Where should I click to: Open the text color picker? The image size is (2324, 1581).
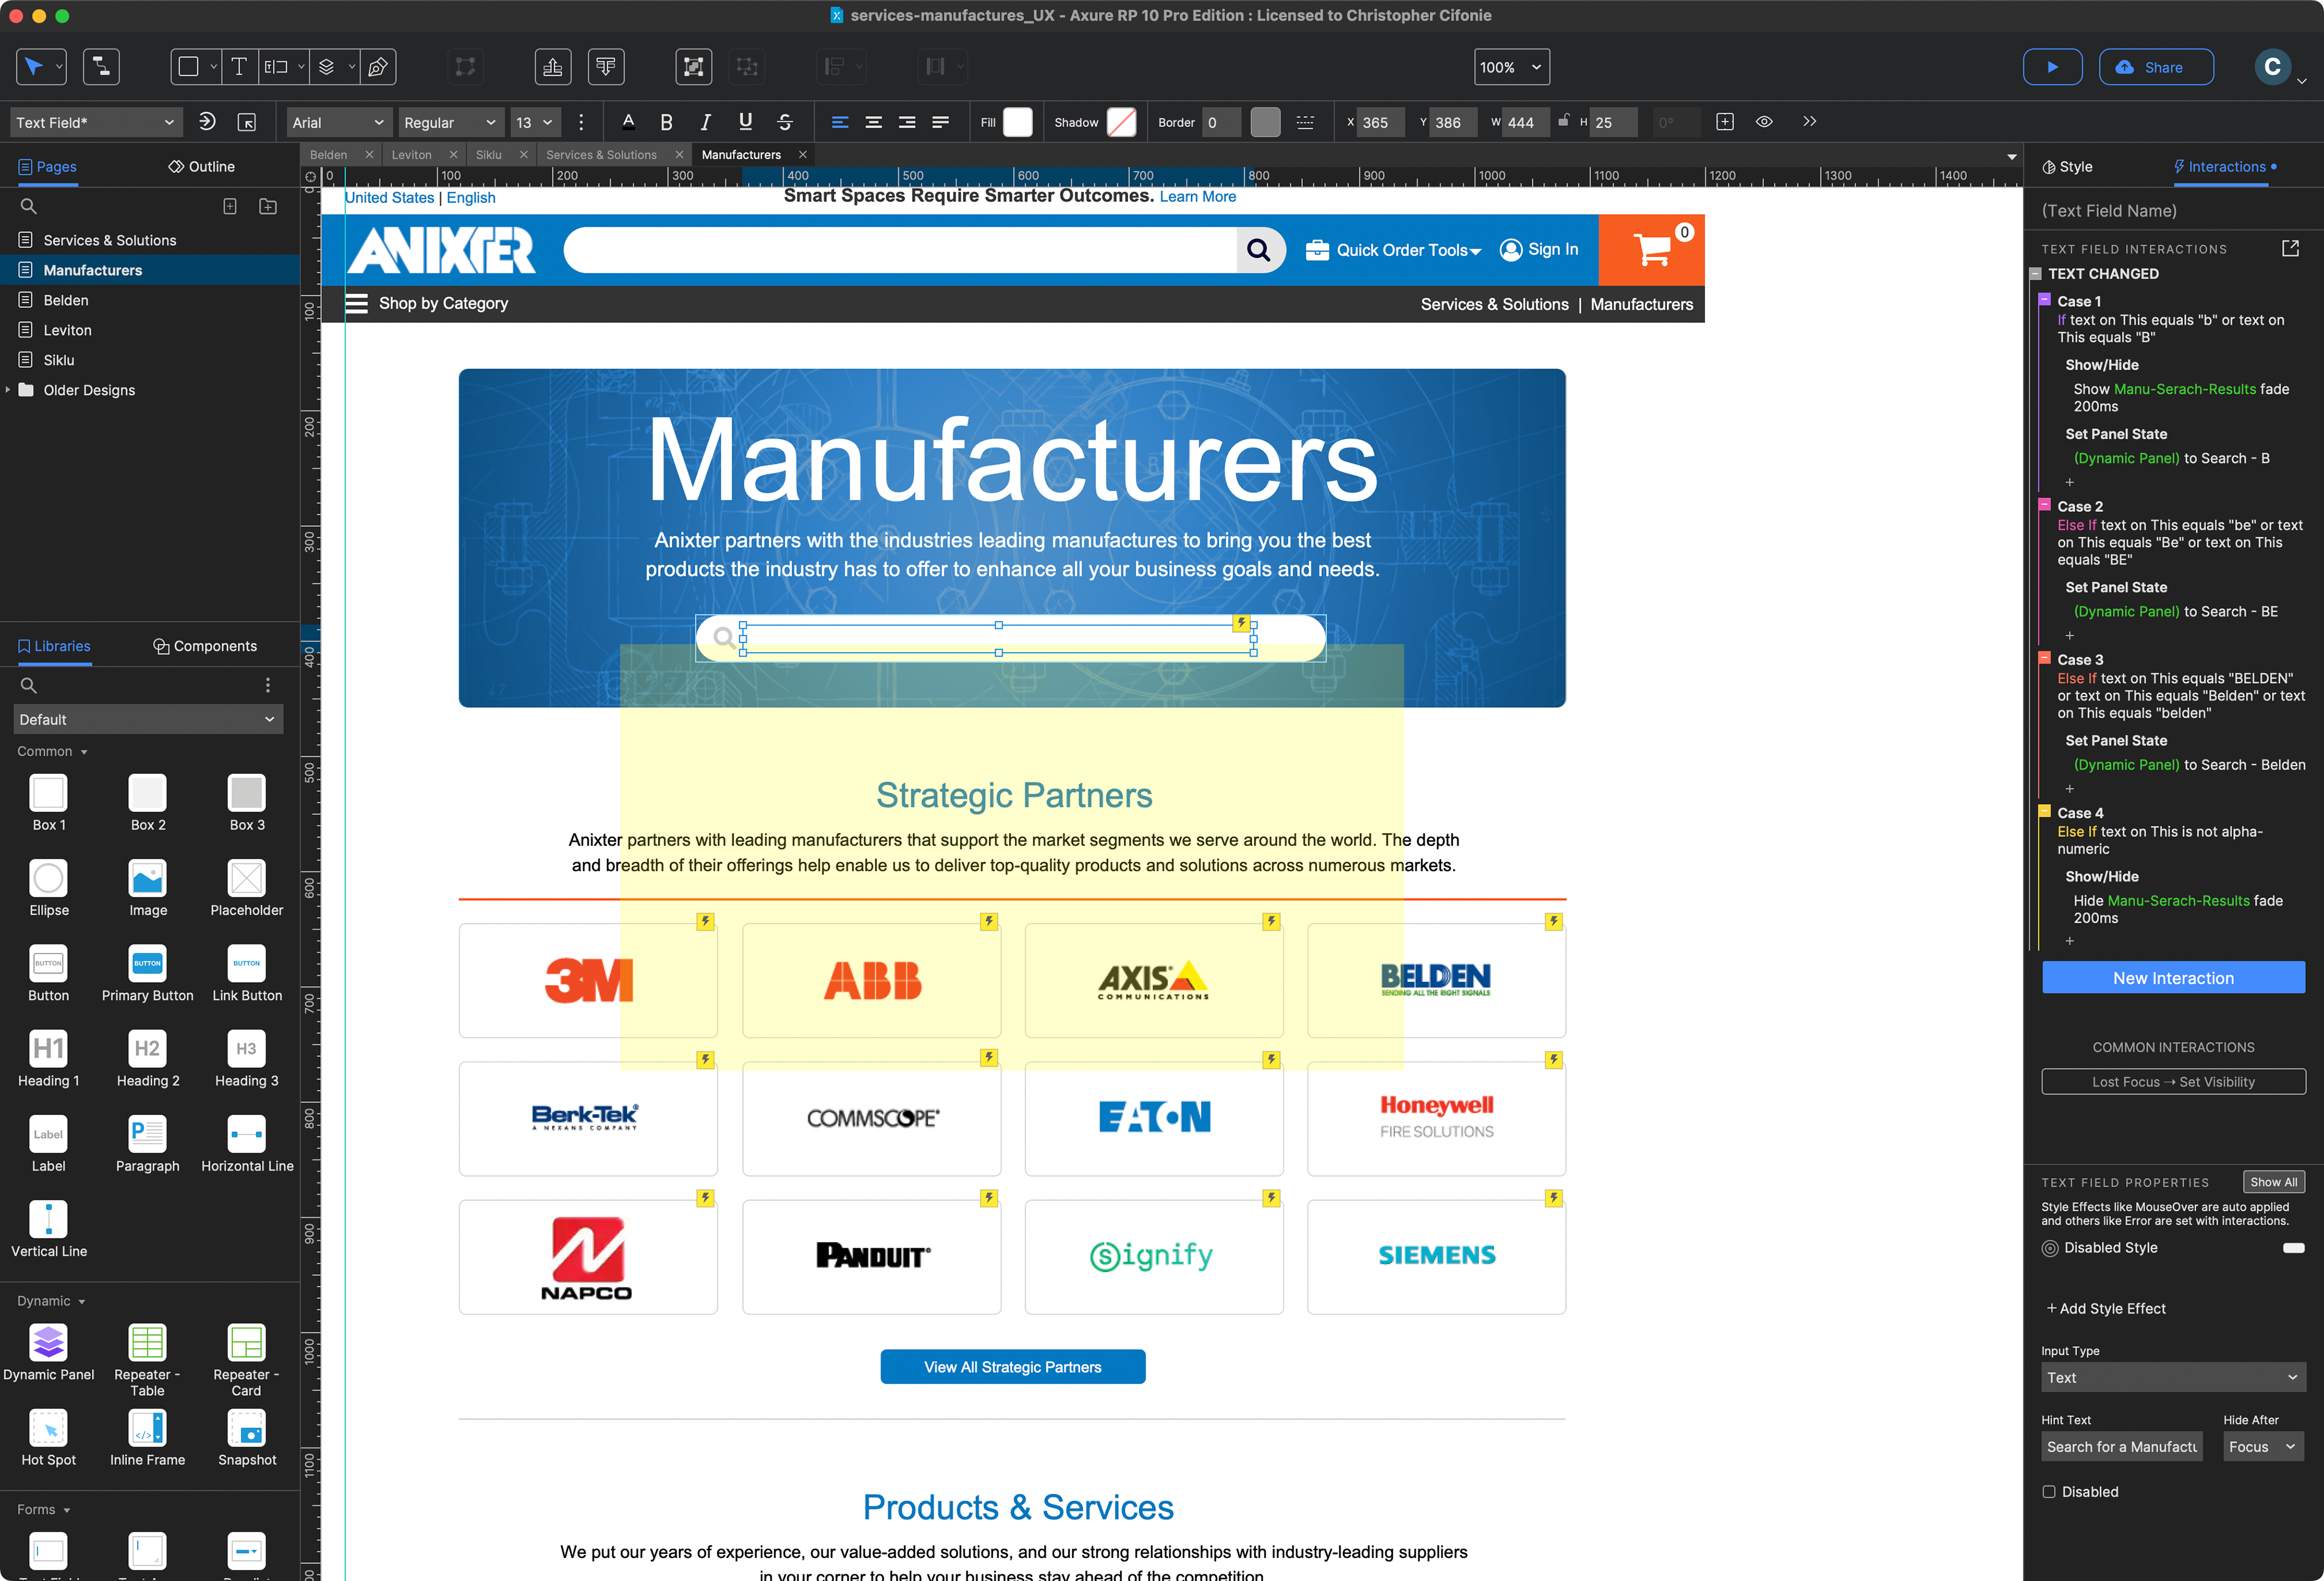tap(628, 122)
